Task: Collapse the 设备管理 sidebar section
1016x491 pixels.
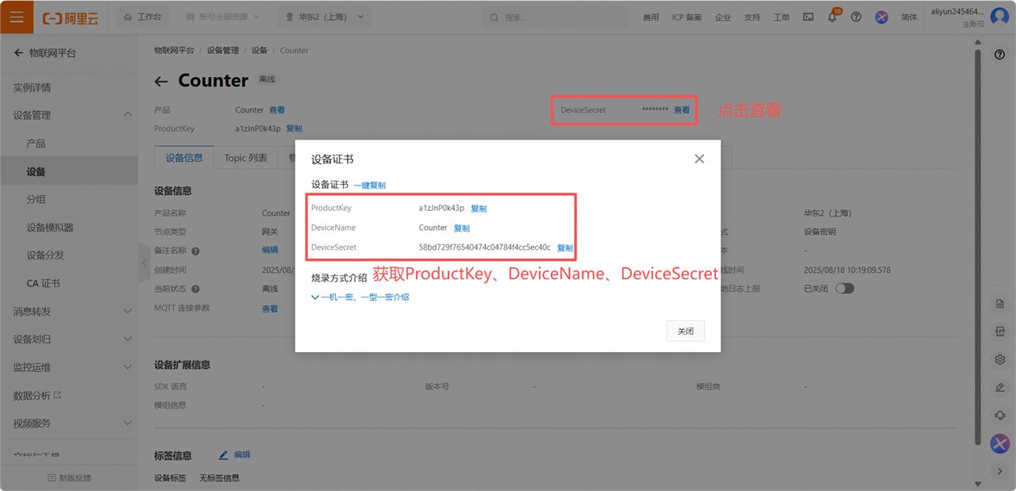Action: click(x=128, y=115)
